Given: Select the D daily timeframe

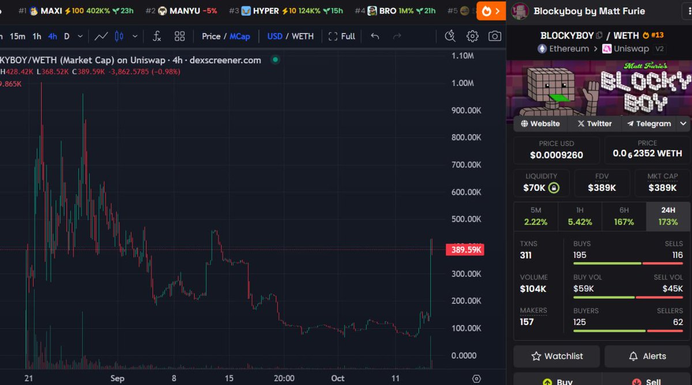Looking at the screenshot, I should click(67, 36).
